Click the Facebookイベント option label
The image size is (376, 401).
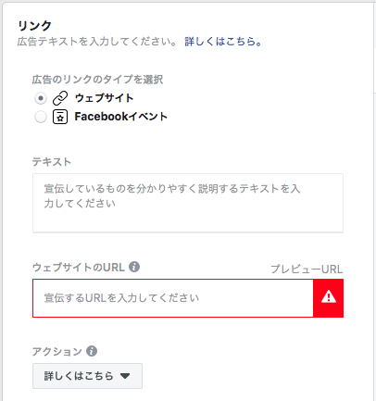pyautogui.click(x=121, y=117)
